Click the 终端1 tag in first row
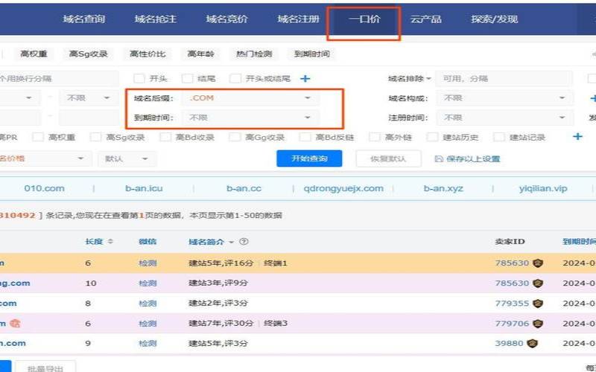596x372 pixels. point(275,263)
